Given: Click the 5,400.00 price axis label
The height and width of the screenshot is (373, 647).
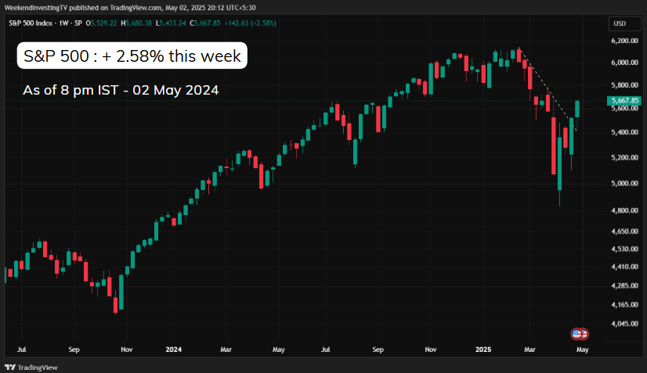Looking at the screenshot, I should click(x=625, y=132).
